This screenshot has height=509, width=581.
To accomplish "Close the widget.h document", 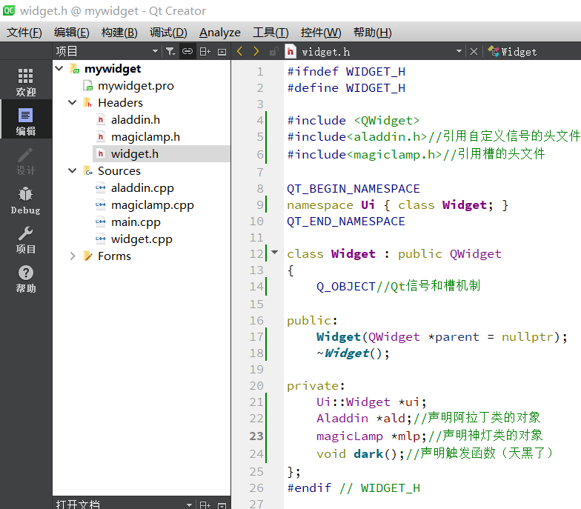I will 474,52.
